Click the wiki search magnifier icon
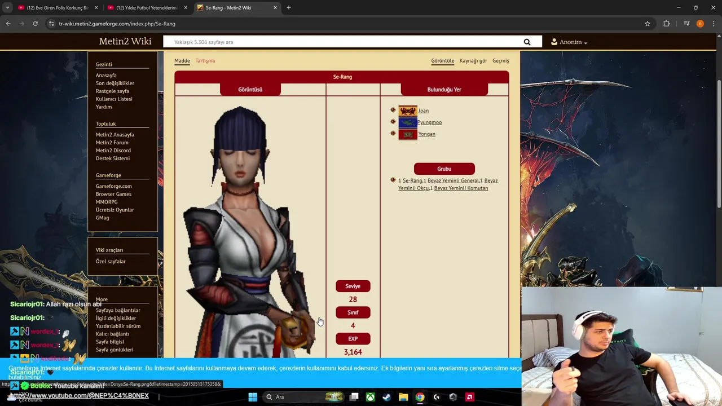 (x=527, y=42)
